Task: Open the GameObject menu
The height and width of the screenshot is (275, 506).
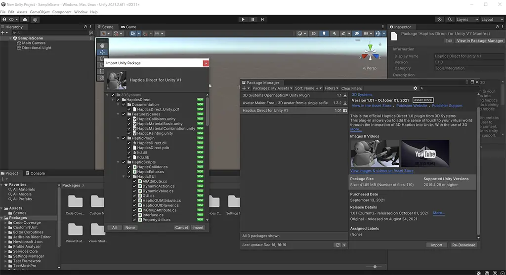Action: tap(40, 12)
